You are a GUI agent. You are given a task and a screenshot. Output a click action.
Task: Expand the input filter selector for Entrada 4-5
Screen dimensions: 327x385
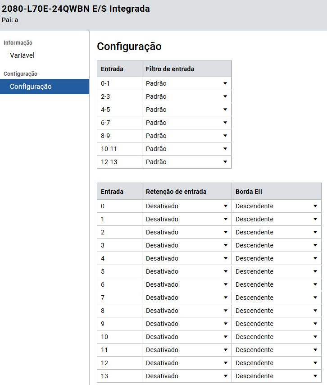tap(186, 110)
